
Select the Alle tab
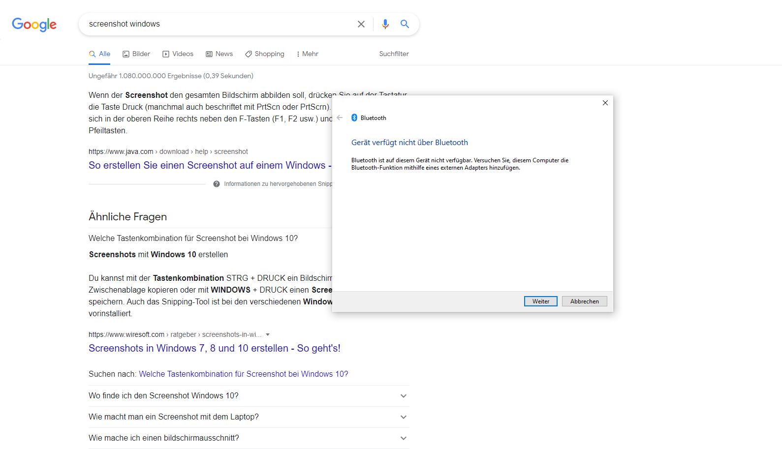(99, 54)
